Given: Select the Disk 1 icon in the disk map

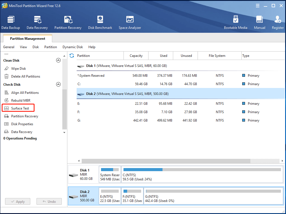Looking at the screenshot, I should coord(74,175).
